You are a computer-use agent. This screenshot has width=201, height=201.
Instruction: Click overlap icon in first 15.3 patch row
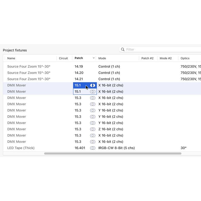(93, 98)
